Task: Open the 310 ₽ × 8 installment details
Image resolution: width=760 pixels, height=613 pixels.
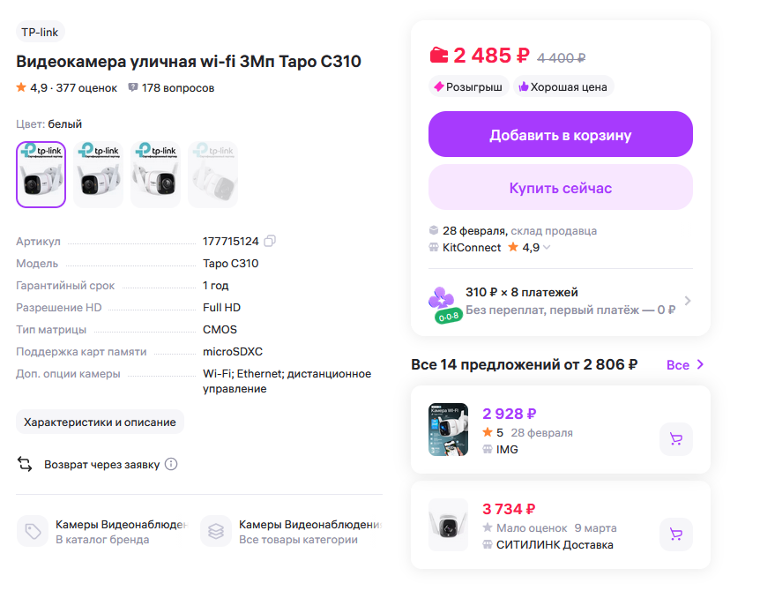Action: tap(688, 301)
